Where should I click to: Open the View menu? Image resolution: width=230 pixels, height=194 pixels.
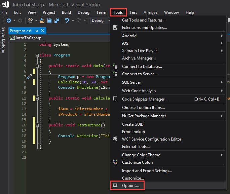pyautogui.click(x=32, y=12)
